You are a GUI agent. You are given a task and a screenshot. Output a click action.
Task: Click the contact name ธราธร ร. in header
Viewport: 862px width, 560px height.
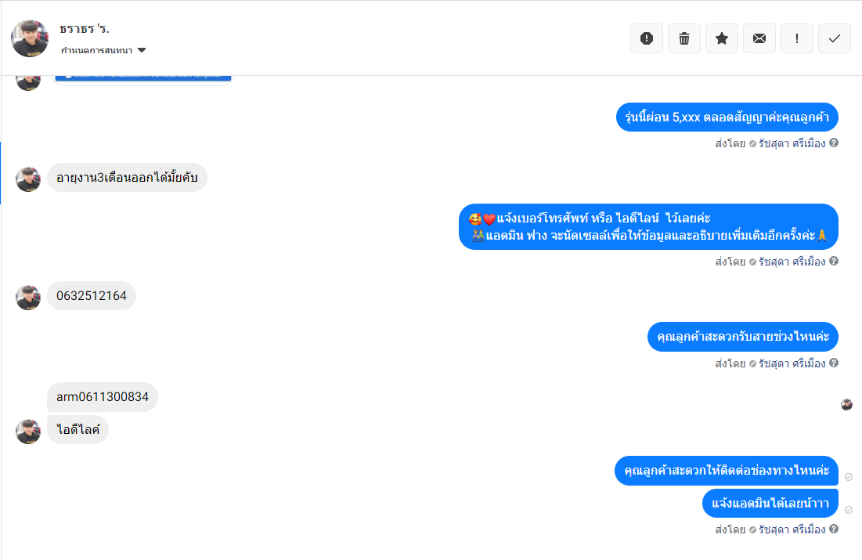point(84,29)
